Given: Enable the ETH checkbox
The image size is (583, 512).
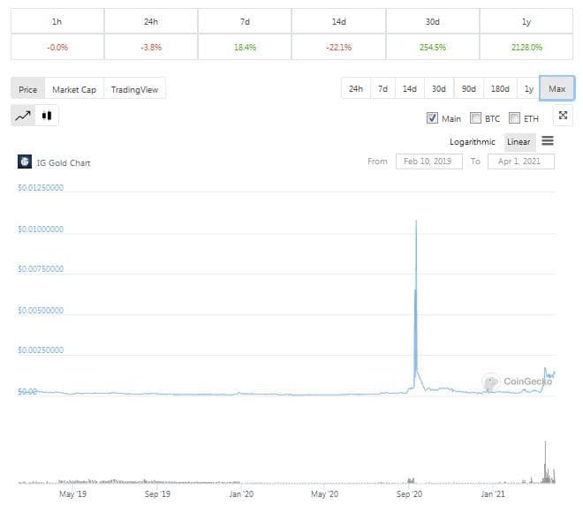Looking at the screenshot, I should click(x=514, y=118).
